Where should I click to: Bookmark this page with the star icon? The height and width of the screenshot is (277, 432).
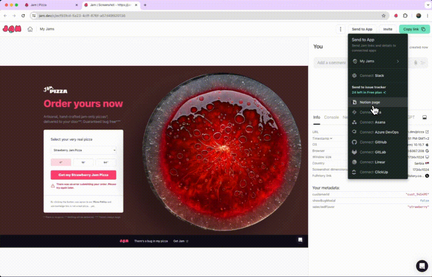pyautogui.click(x=383, y=16)
